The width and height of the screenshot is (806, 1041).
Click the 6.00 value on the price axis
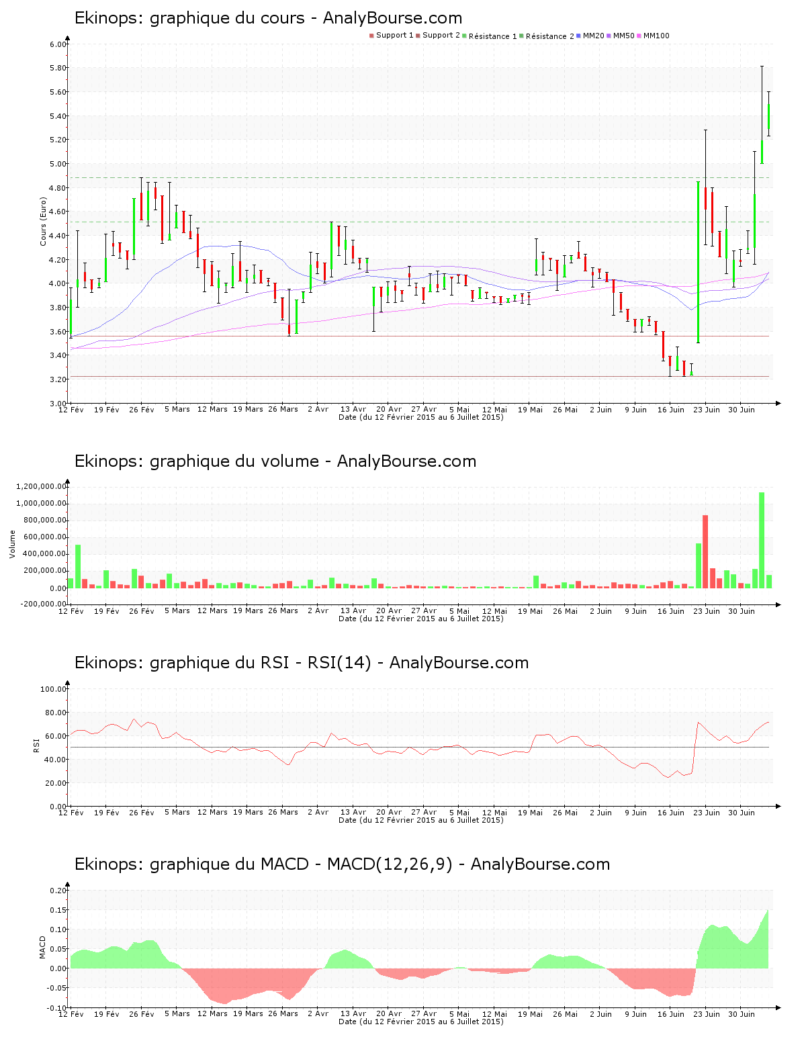pyautogui.click(x=58, y=44)
